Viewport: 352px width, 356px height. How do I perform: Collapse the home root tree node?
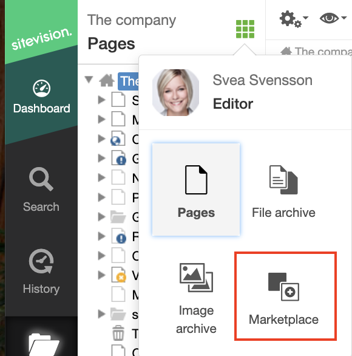coord(89,80)
